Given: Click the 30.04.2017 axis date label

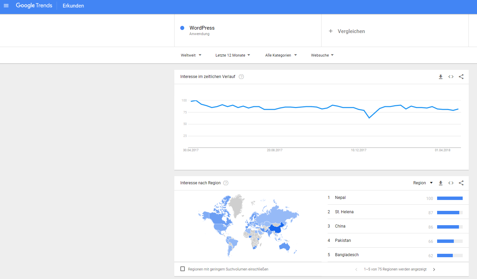Looking at the screenshot, I should tap(191, 150).
